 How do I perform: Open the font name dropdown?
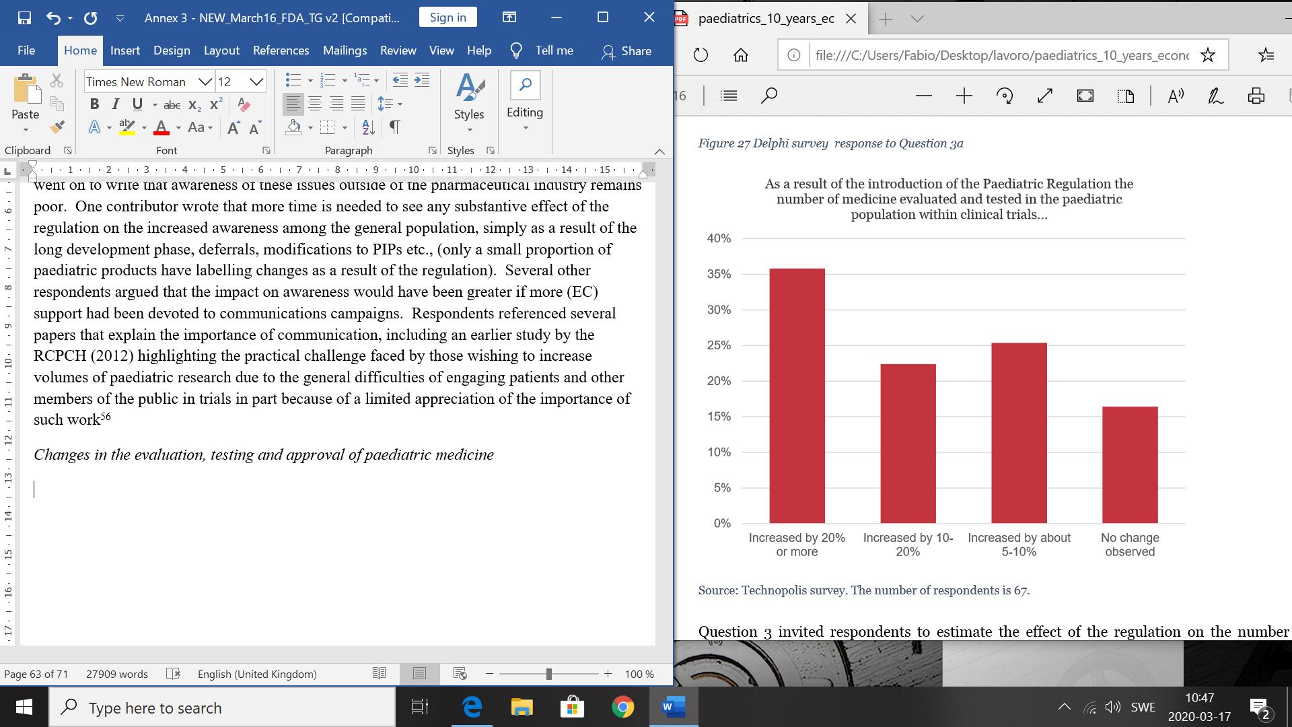pos(205,81)
